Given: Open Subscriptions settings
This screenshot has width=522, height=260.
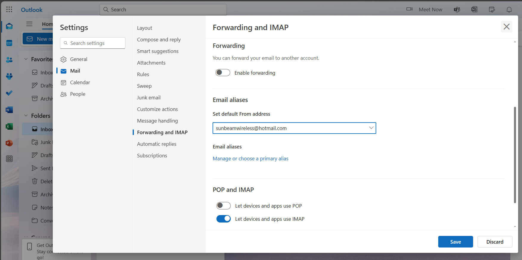Looking at the screenshot, I should click(152, 156).
